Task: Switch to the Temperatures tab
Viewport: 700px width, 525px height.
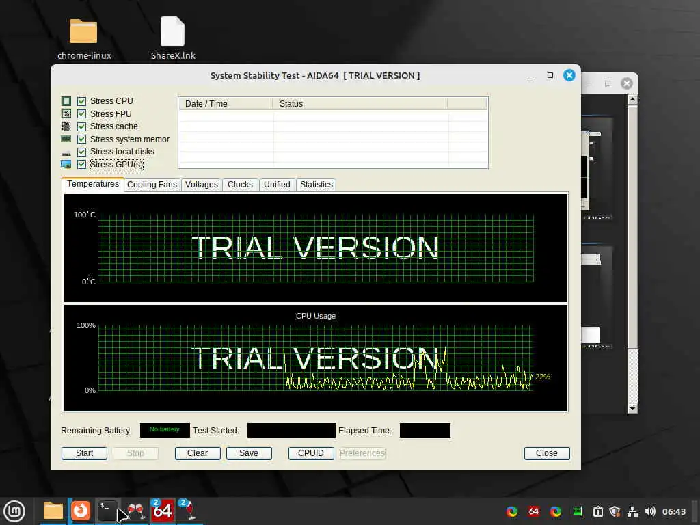Action: coord(93,184)
